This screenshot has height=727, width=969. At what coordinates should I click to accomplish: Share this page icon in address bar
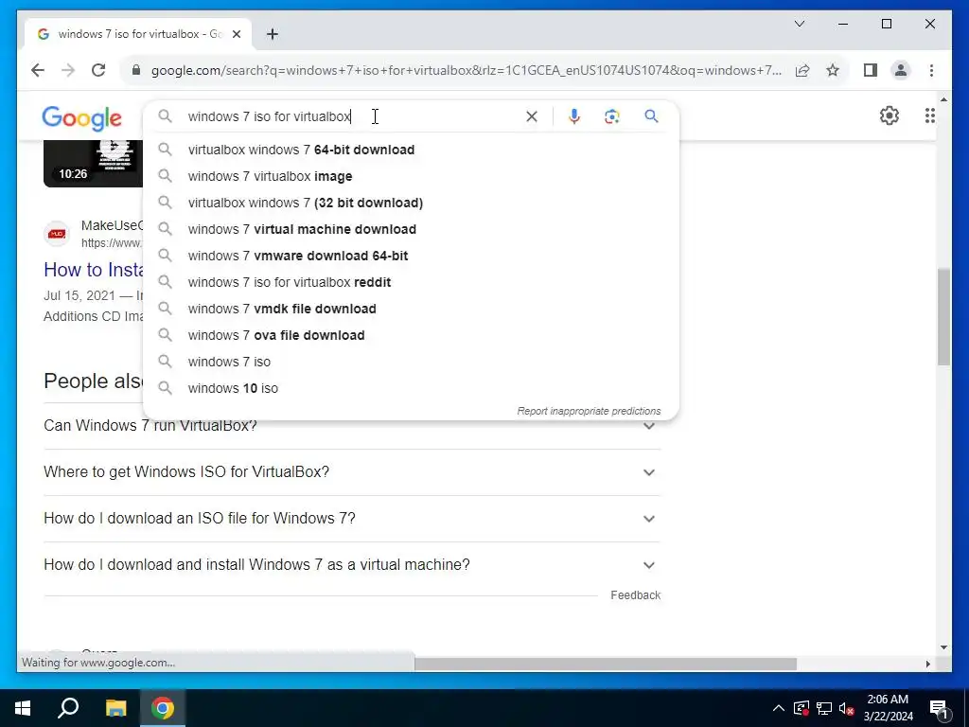(802, 70)
